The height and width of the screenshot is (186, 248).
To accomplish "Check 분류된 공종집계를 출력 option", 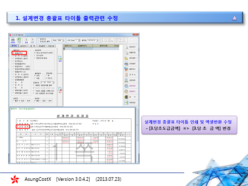I will pos(34,85).
